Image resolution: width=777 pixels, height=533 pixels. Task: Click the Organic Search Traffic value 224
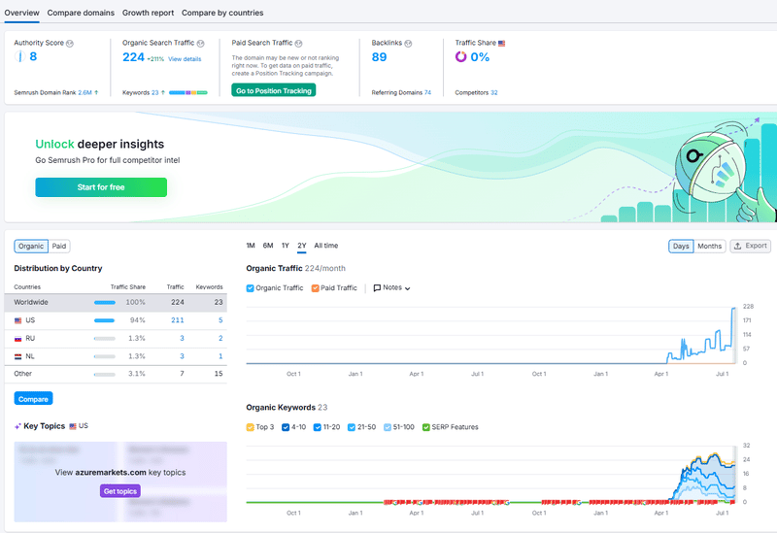(x=133, y=57)
